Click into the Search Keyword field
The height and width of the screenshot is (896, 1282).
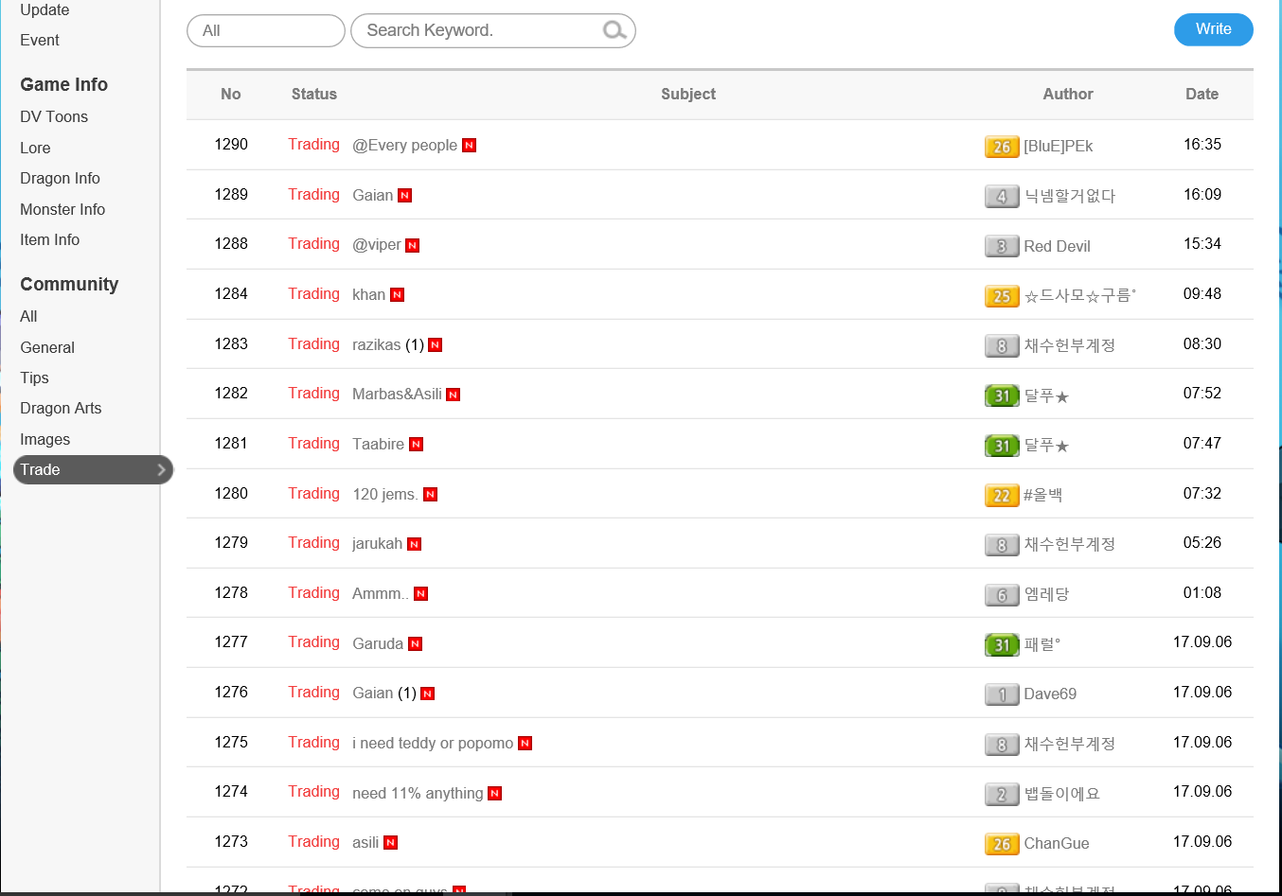pos(478,30)
